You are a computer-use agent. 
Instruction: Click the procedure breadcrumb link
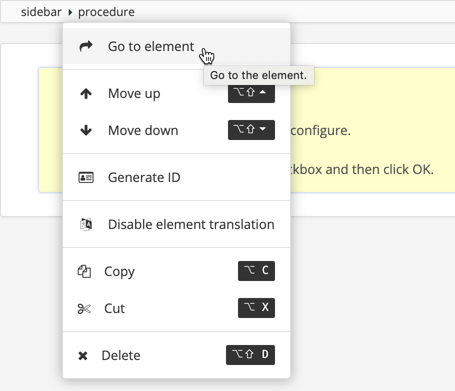[106, 11]
